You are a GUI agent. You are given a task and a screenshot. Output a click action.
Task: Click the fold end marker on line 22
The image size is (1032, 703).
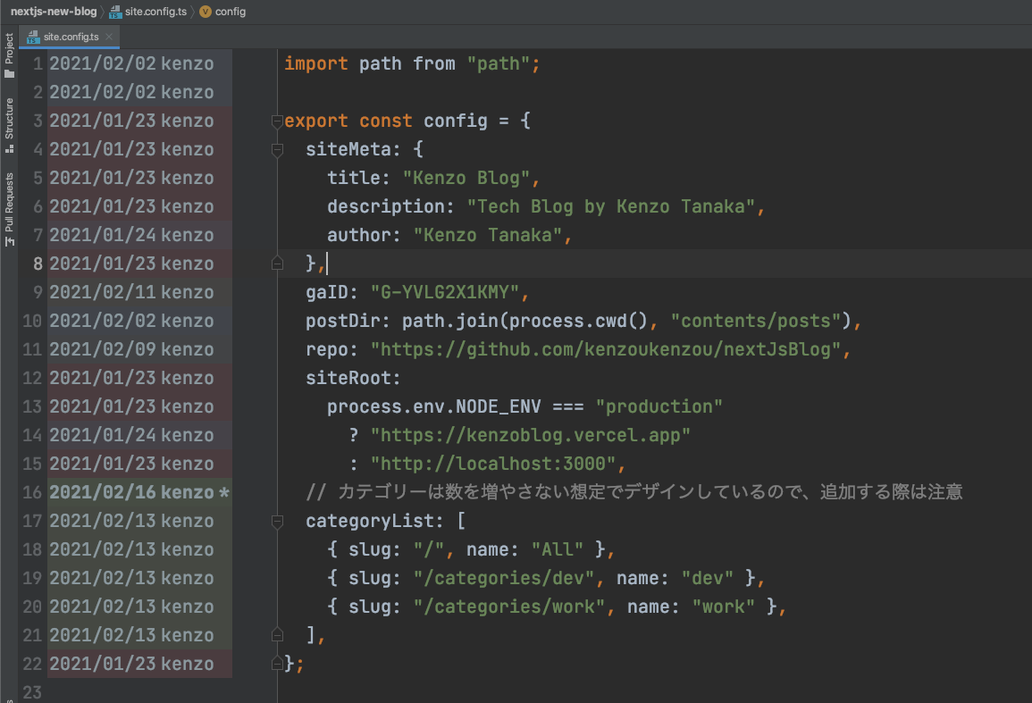click(x=277, y=664)
